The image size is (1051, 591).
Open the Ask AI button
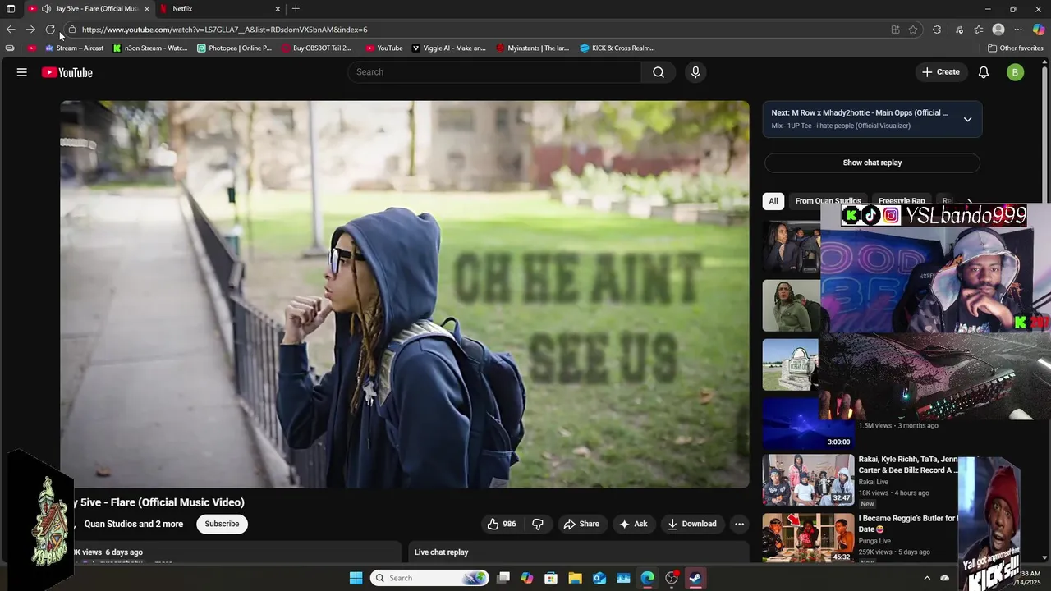tap(633, 524)
